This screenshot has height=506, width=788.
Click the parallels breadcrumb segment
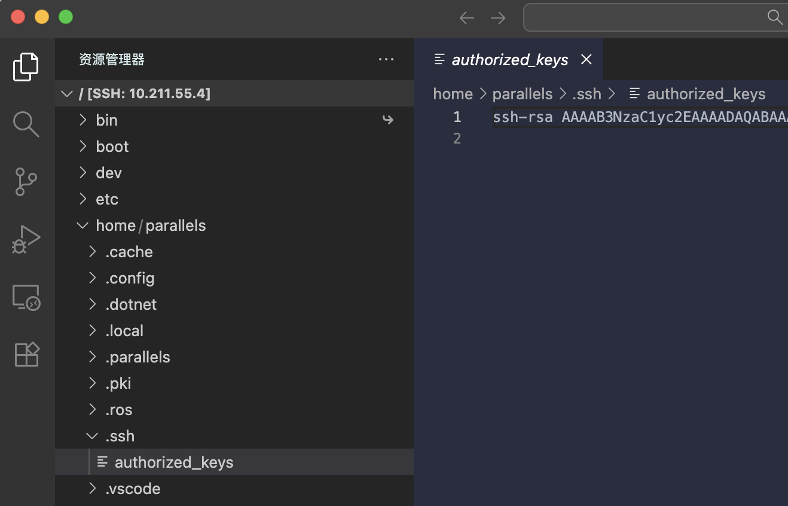(x=522, y=94)
